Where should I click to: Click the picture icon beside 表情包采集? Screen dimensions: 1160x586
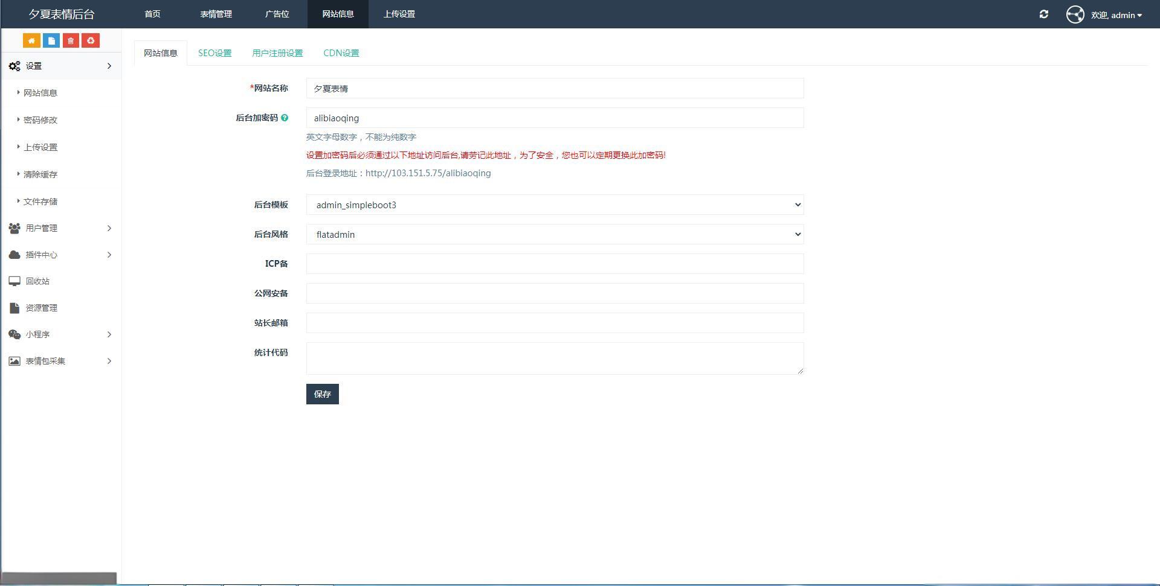14,361
